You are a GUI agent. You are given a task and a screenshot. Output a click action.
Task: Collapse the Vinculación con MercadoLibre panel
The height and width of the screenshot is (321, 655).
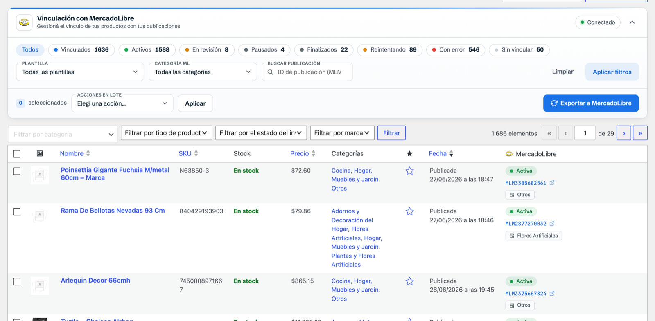632,22
